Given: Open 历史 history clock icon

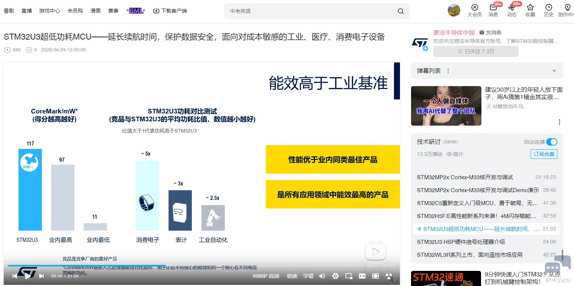Looking at the screenshot, I should [x=549, y=10].
